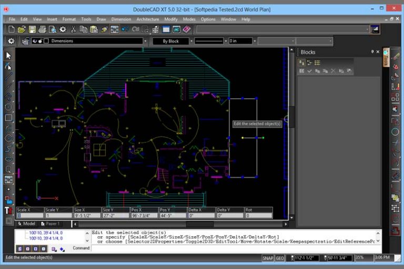This screenshot has width=404, height=269.
Task: Click the By Block color swatch box
Action: [x=171, y=41]
